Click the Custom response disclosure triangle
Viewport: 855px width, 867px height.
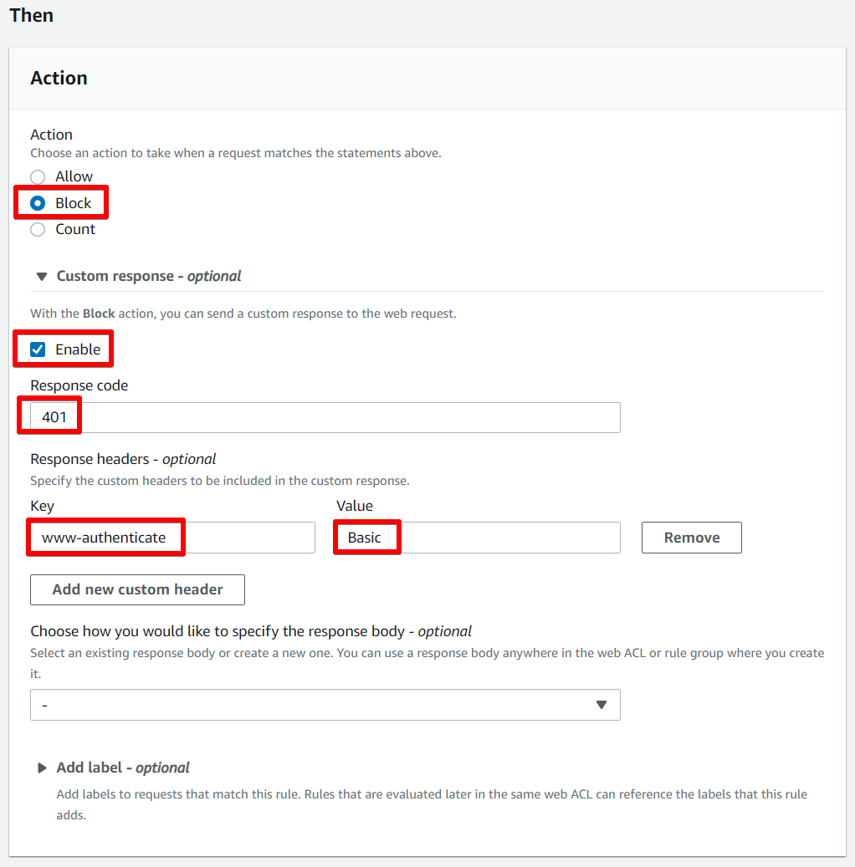tap(40, 276)
